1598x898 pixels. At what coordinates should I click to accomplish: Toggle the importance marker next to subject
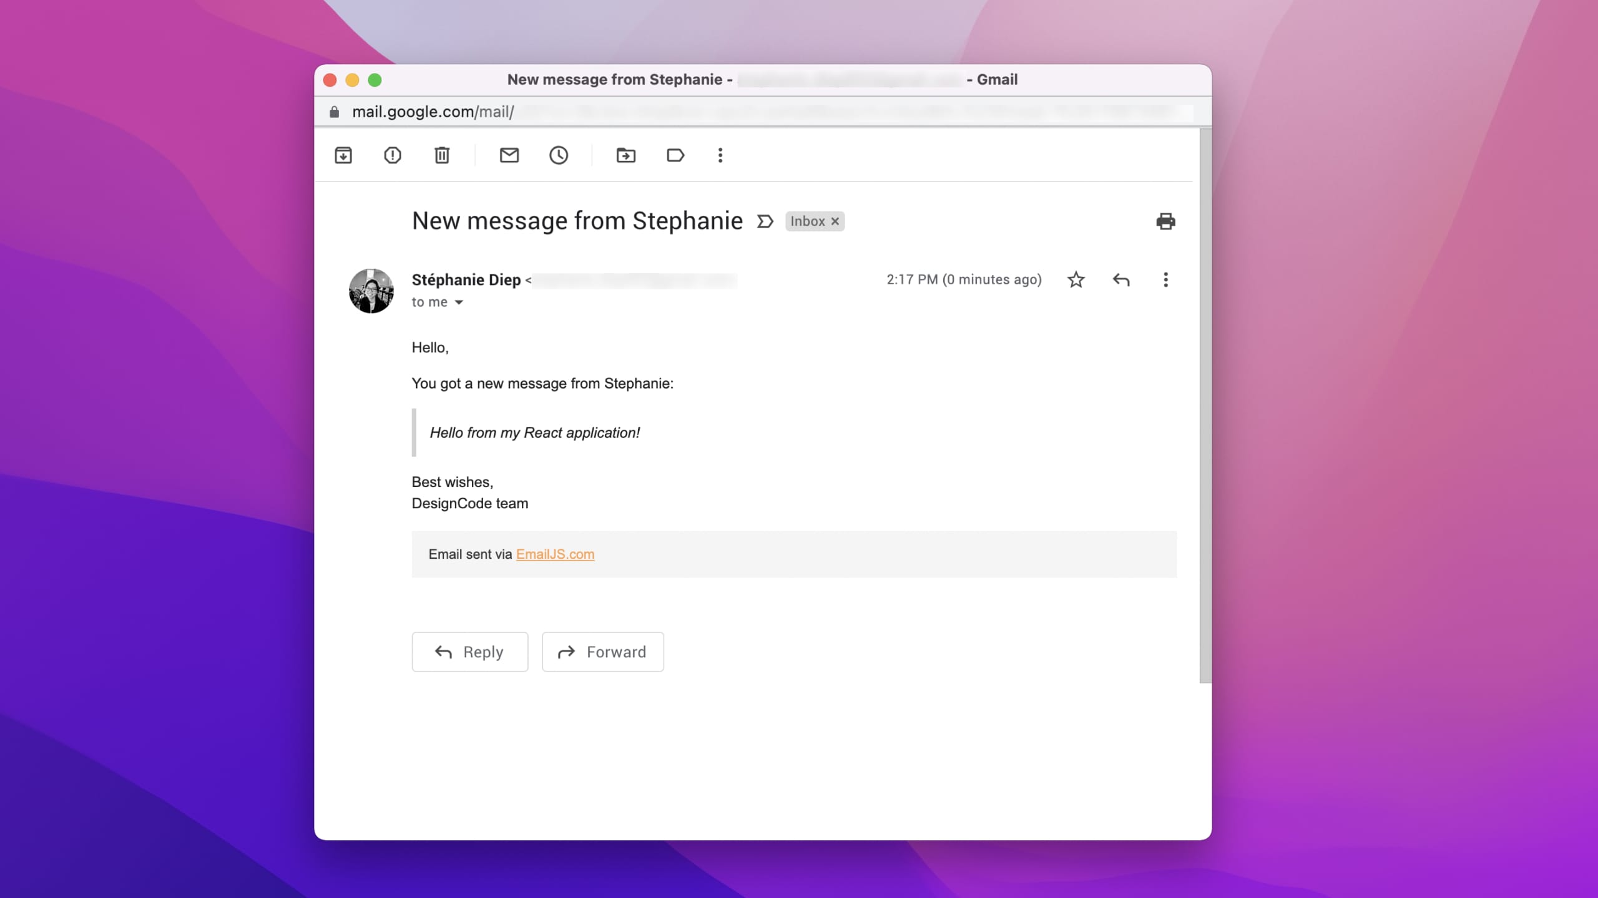(765, 221)
